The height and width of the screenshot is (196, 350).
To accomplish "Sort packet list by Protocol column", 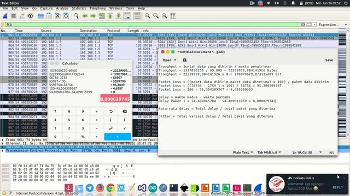I will click(113, 30).
